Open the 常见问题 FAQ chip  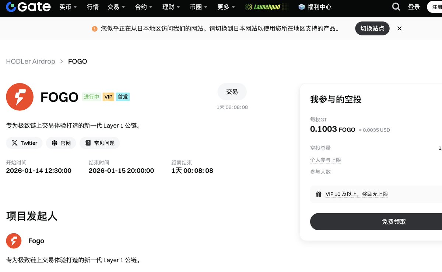pyautogui.click(x=100, y=143)
